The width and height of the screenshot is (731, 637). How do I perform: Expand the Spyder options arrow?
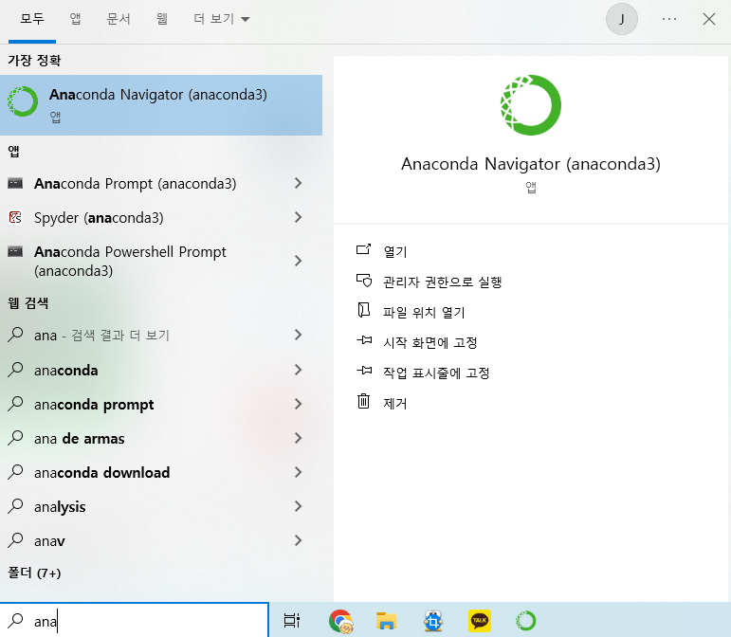pos(299,218)
